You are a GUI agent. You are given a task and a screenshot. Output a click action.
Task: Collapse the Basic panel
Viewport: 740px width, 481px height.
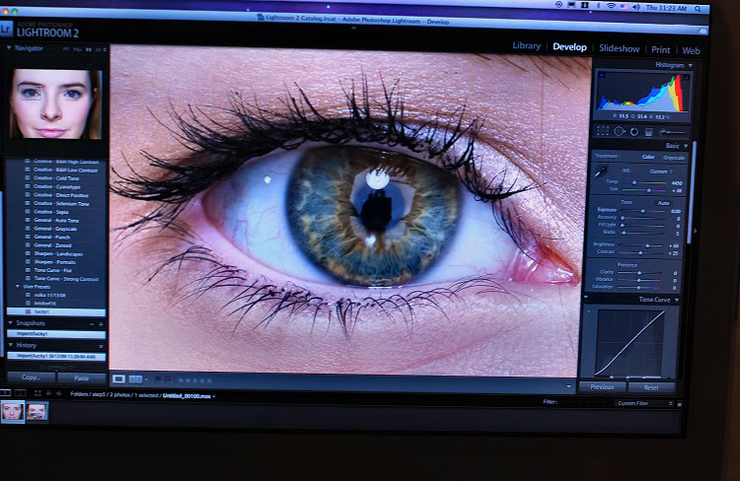pos(686,146)
